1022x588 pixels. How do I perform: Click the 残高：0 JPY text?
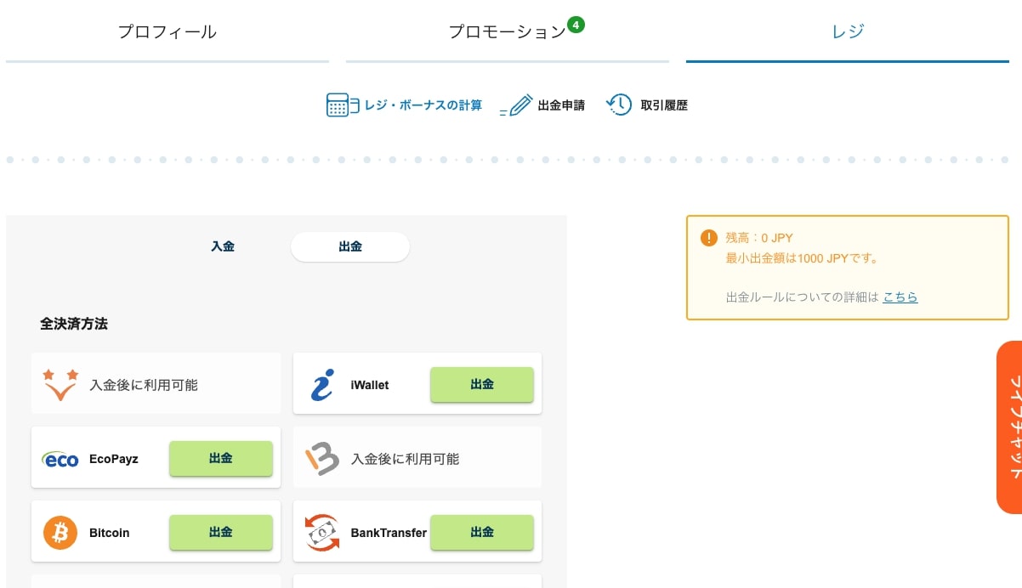[759, 238]
